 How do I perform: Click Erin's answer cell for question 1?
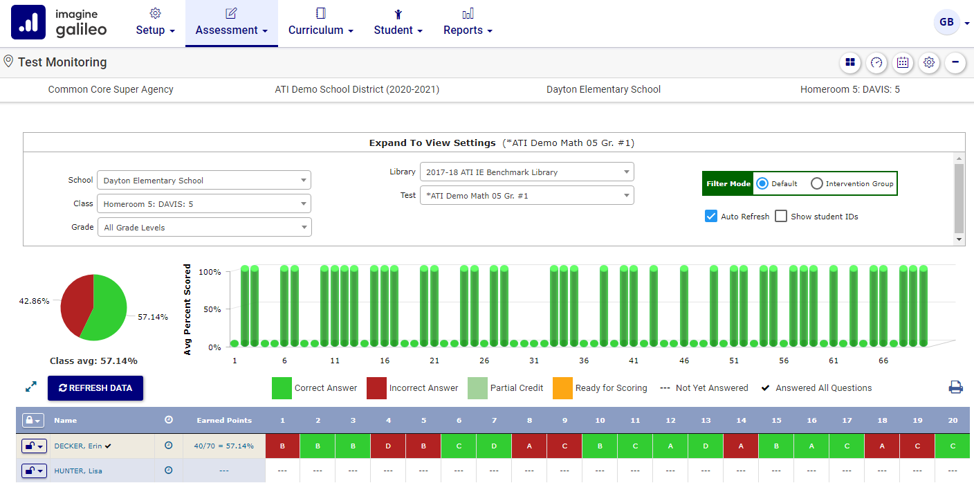pos(282,446)
